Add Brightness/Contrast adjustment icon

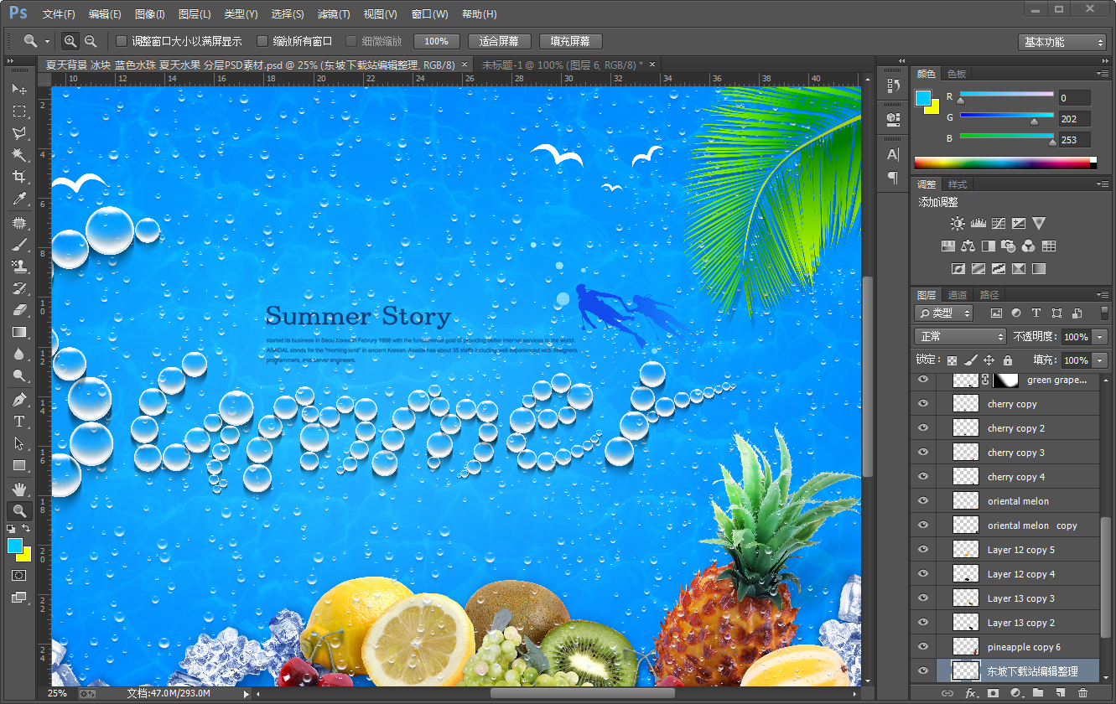point(958,224)
